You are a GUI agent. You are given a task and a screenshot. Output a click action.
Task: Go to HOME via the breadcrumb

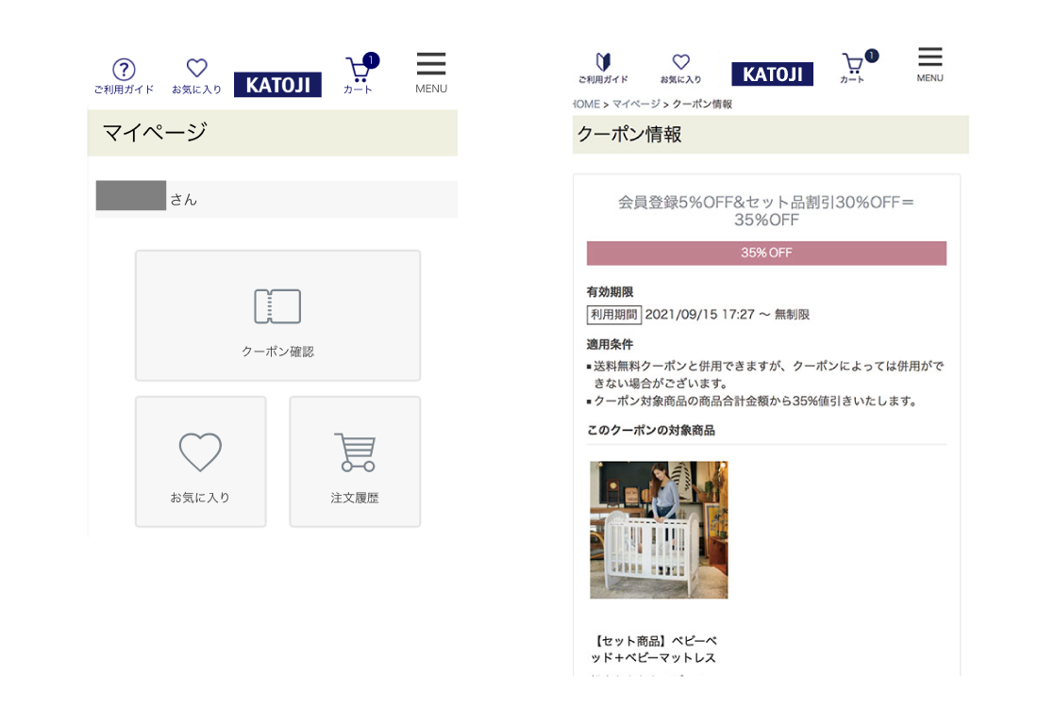(585, 104)
